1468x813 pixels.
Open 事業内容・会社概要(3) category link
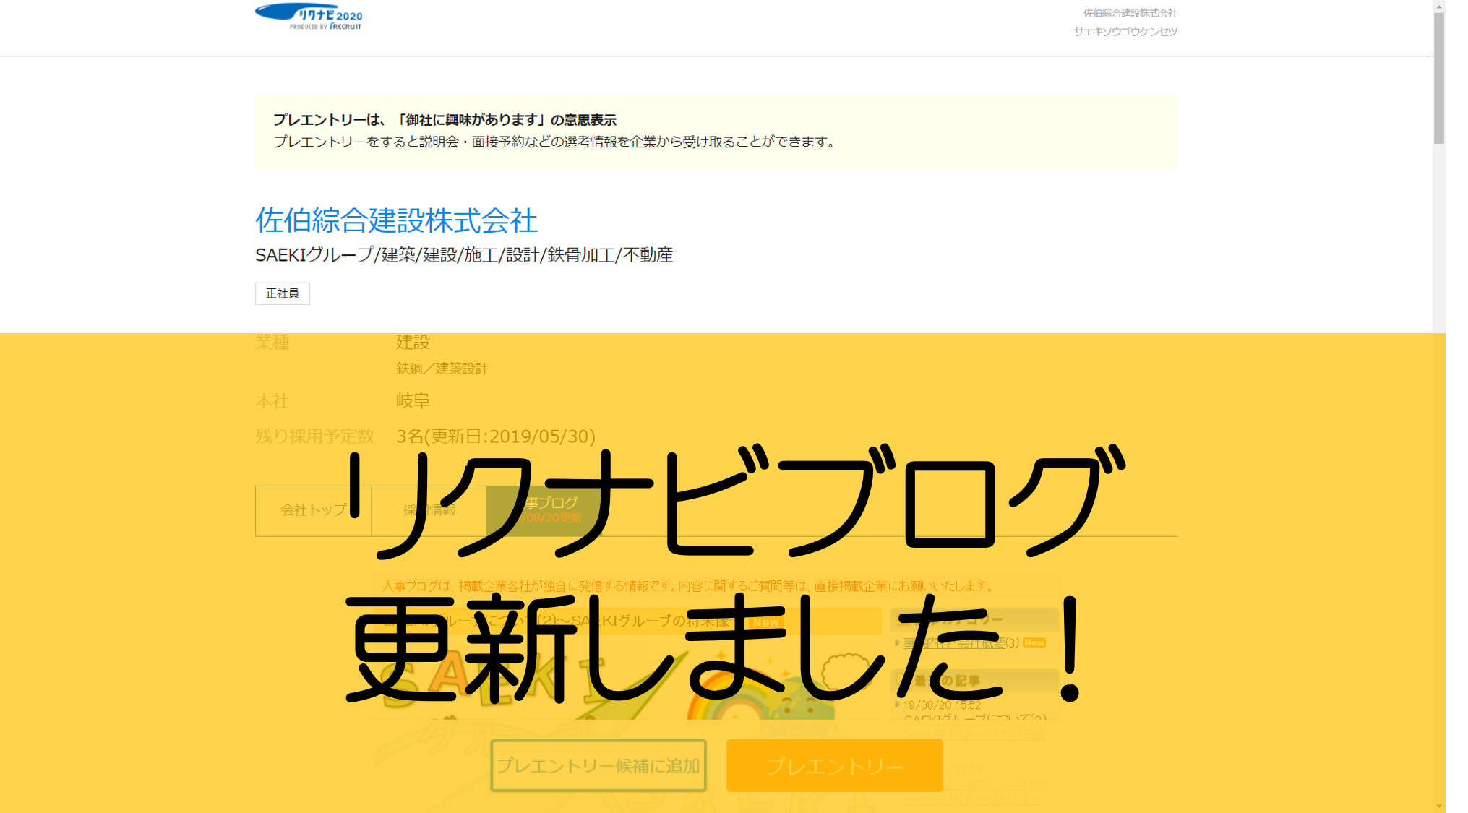point(961,642)
